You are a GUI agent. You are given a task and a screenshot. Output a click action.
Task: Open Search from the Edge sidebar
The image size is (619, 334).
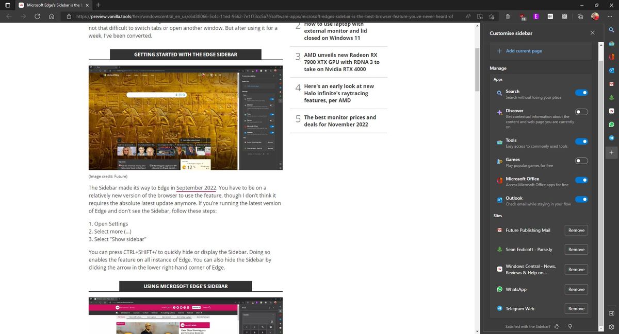point(612,30)
